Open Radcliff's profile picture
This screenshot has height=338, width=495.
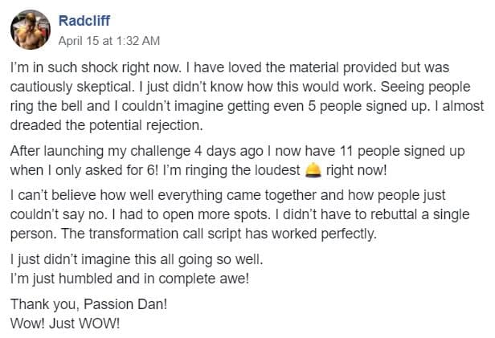31,30
